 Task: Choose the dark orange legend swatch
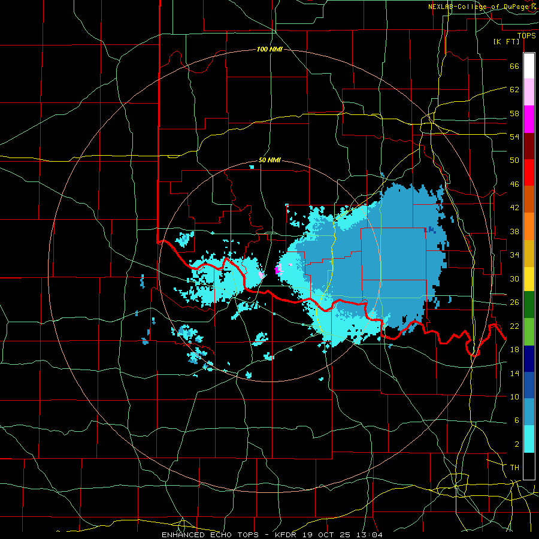pyautogui.click(x=529, y=199)
